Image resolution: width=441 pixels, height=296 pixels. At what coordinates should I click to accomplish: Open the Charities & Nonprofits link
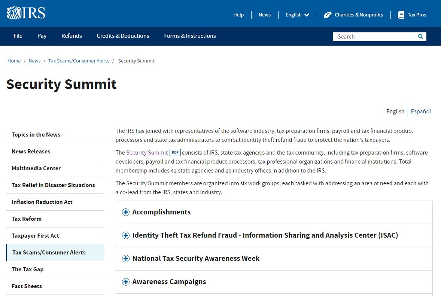pyautogui.click(x=359, y=15)
